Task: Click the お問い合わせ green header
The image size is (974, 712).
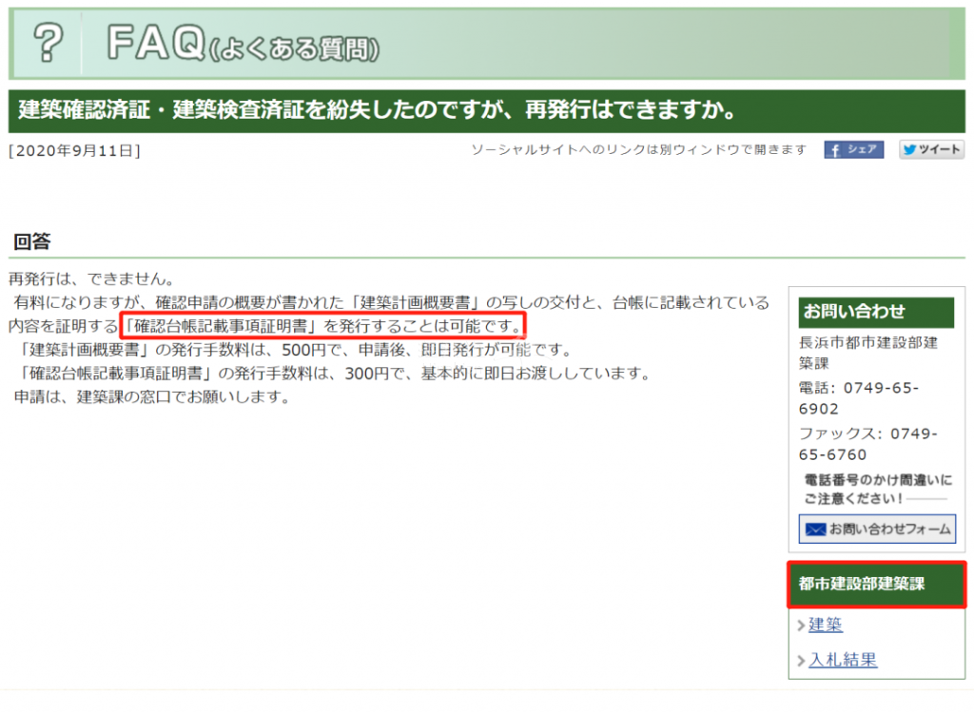Action: point(876,312)
